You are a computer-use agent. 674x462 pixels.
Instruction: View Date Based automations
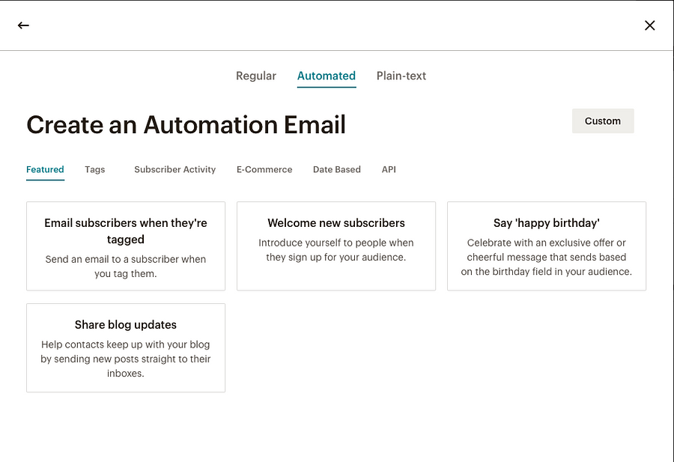point(337,169)
